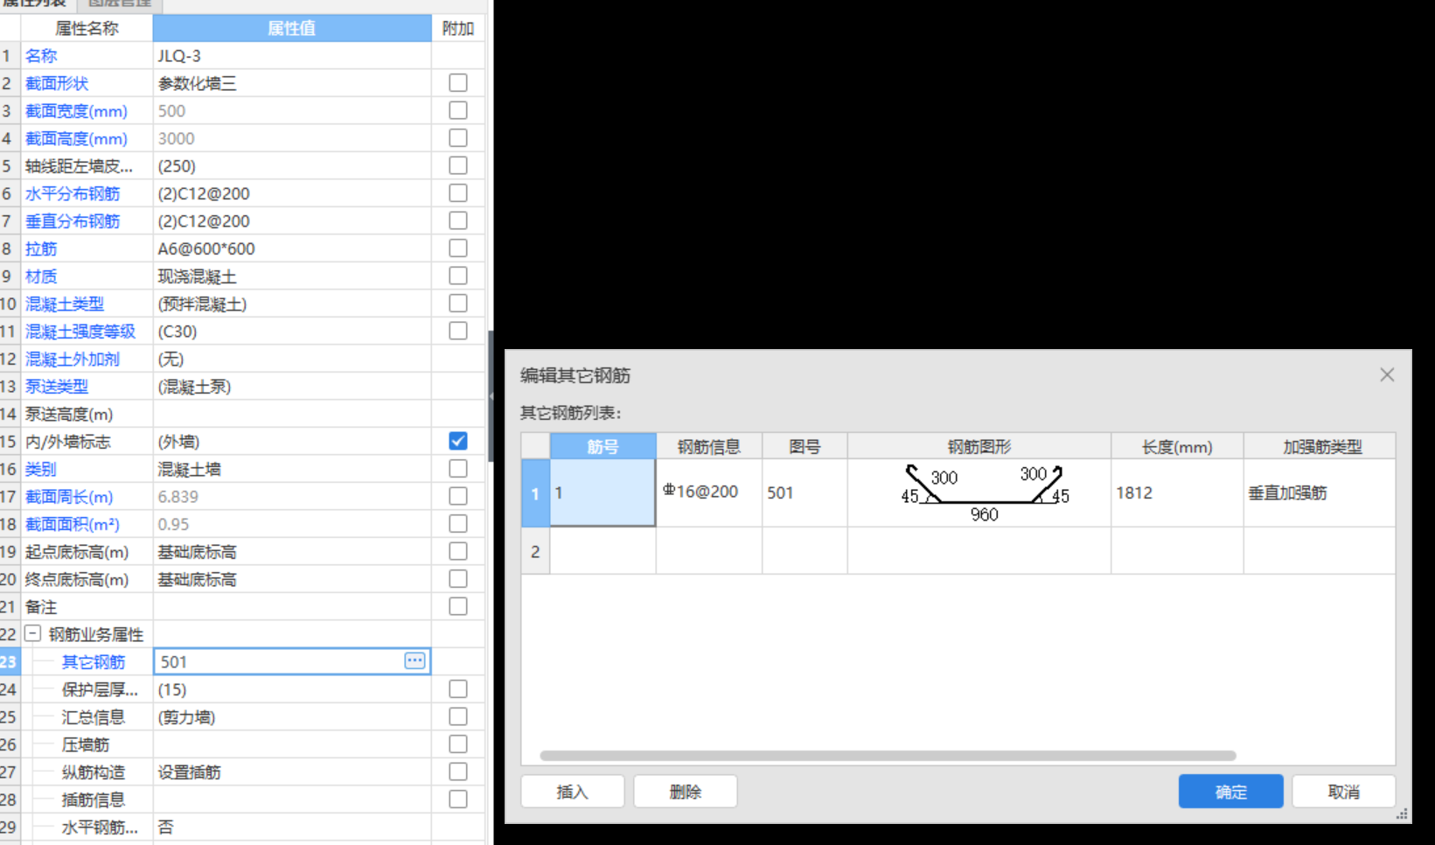Viewport: 1435px width, 845px height.
Task: Click the 长度(mm) column header
Action: tap(1177, 446)
